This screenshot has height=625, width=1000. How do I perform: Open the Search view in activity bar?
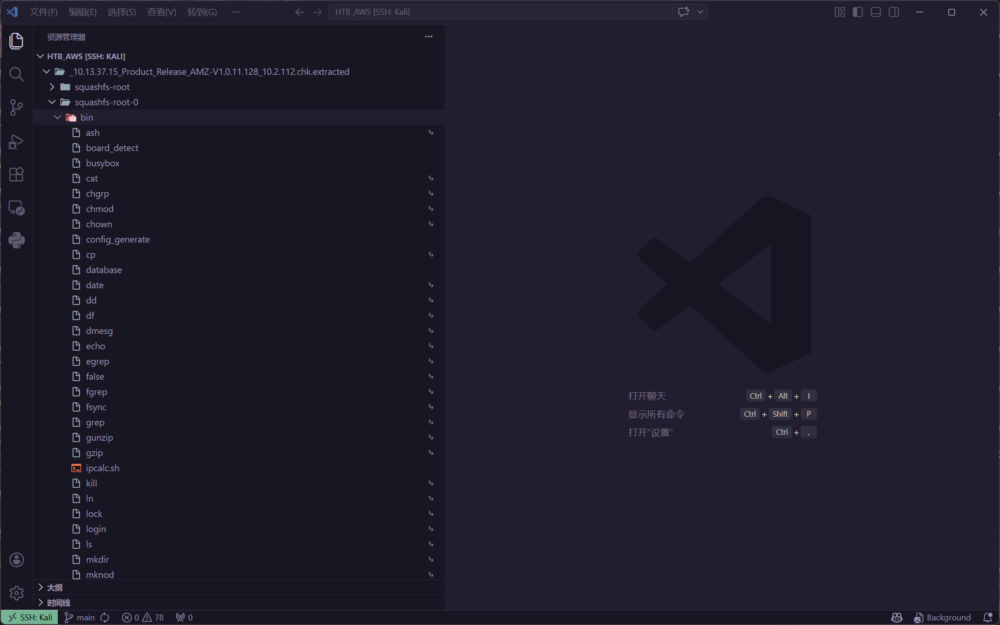click(17, 74)
